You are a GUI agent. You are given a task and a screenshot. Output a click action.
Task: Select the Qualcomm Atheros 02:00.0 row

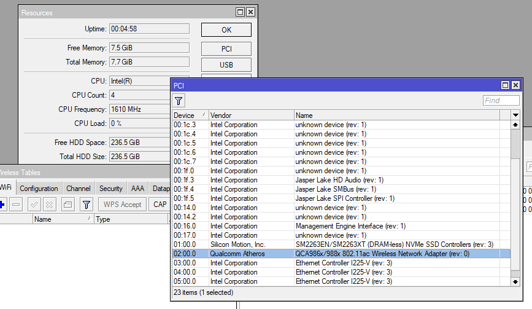[341, 254]
